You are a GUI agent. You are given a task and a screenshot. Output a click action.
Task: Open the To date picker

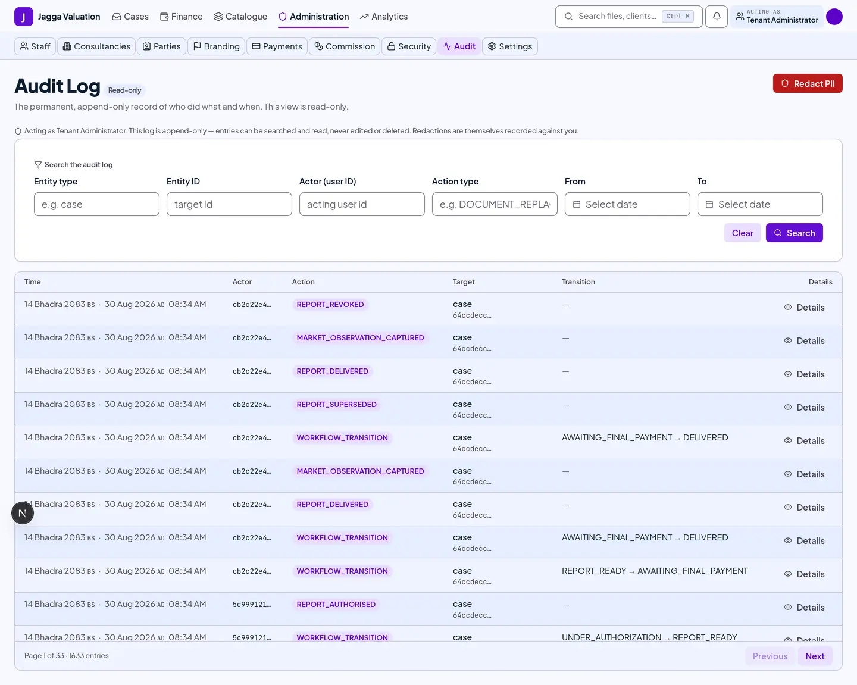pyautogui.click(x=760, y=204)
